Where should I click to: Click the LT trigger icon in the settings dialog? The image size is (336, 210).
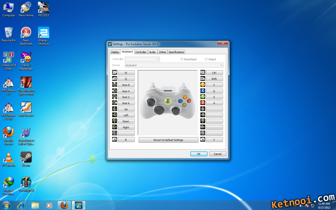(114, 72)
